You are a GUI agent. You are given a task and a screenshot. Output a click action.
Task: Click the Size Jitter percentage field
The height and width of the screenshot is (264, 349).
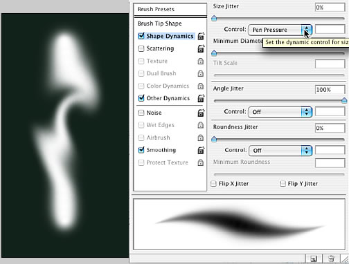tap(330, 8)
